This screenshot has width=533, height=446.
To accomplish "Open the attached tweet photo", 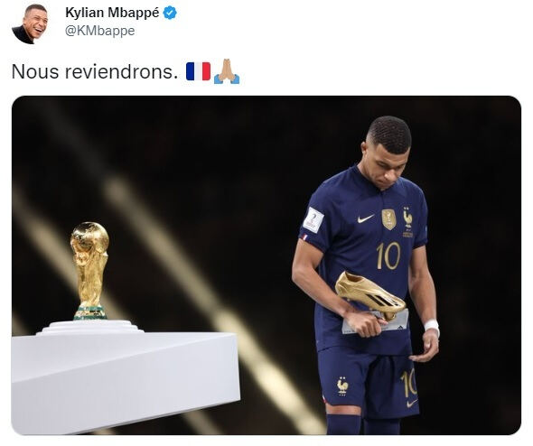I will [266, 265].
